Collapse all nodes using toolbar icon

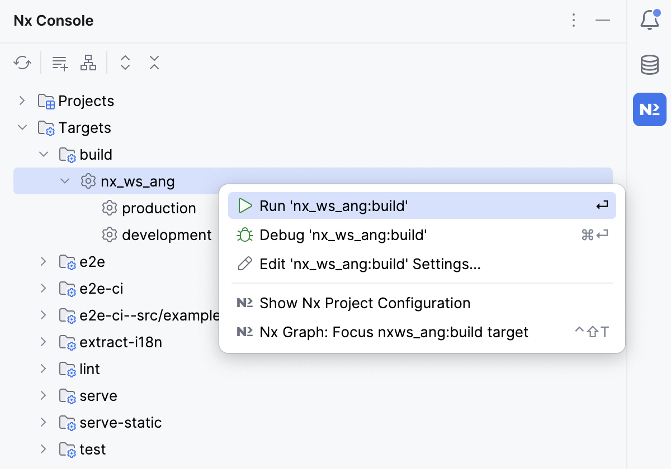[154, 63]
